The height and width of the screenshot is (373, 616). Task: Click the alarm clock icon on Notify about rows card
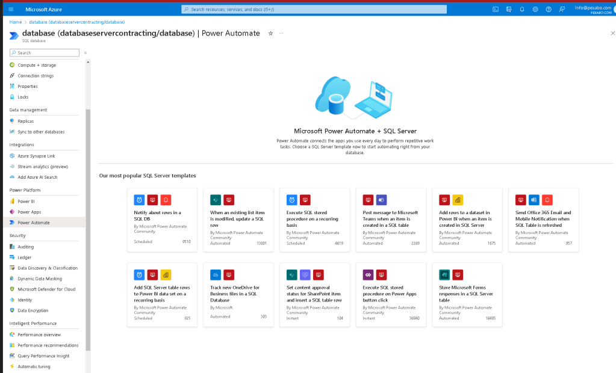coord(140,200)
